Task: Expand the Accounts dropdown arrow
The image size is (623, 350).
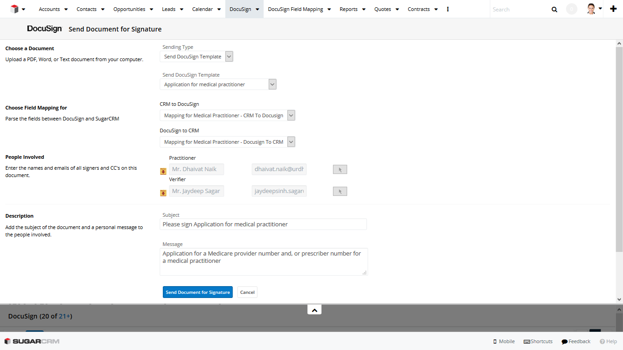Action: 66,9
